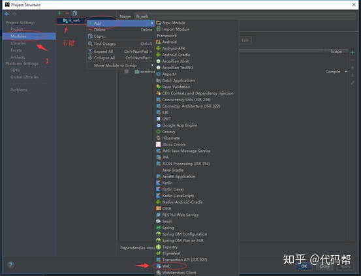
Task: Click the help question mark icon
Action: [x=10, y=265]
